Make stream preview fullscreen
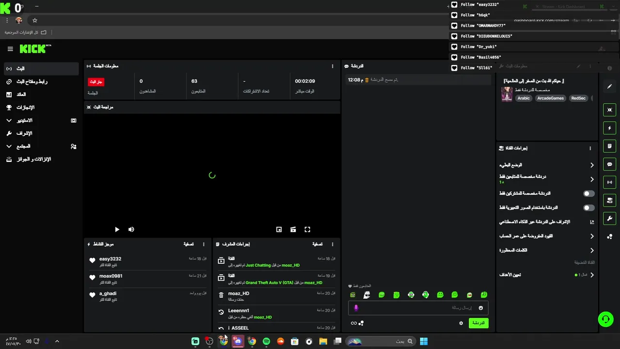 [307, 229]
